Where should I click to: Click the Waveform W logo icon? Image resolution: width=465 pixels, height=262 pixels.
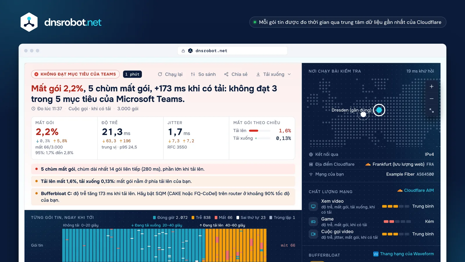pos(376,254)
